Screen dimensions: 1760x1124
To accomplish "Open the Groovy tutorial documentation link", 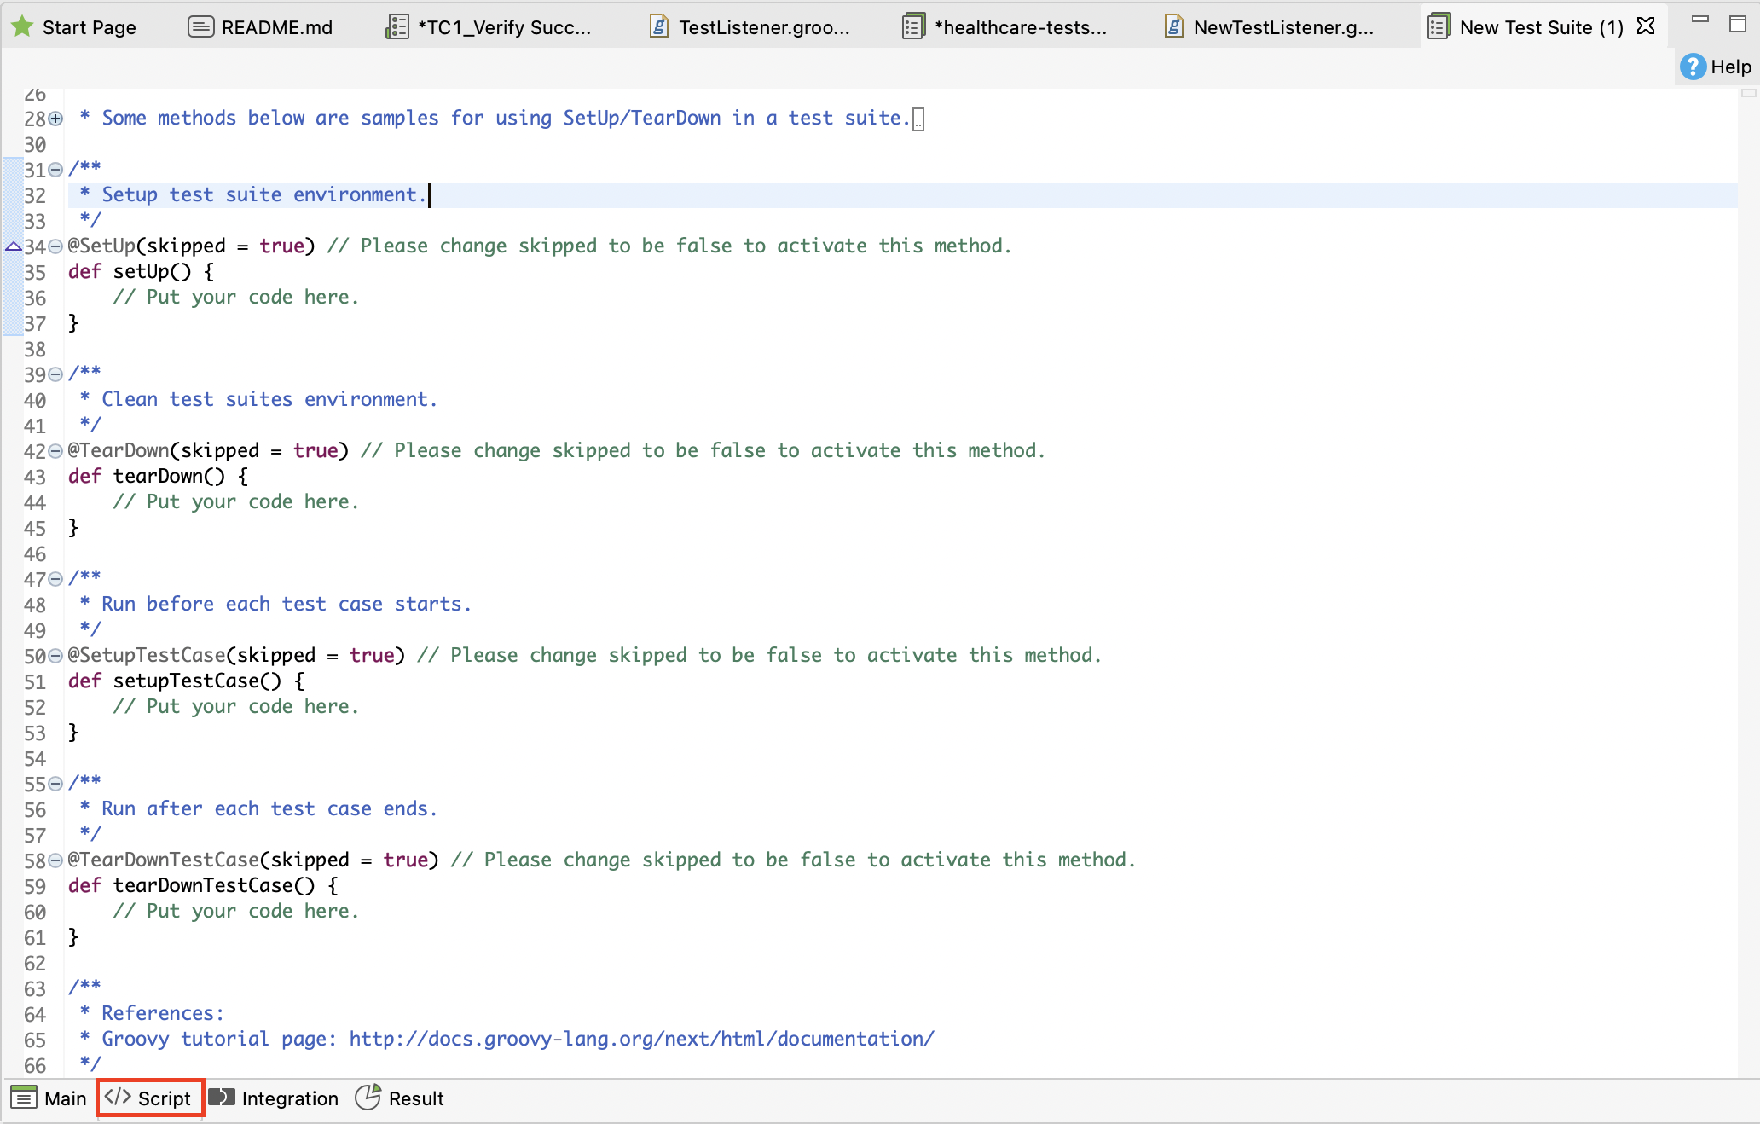I will click(640, 1039).
